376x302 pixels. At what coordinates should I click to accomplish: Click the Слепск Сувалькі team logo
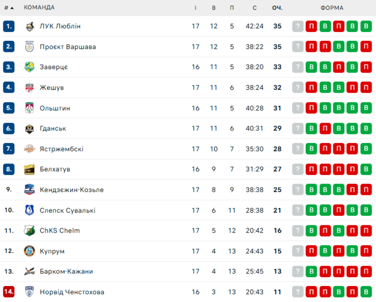pos(30,210)
